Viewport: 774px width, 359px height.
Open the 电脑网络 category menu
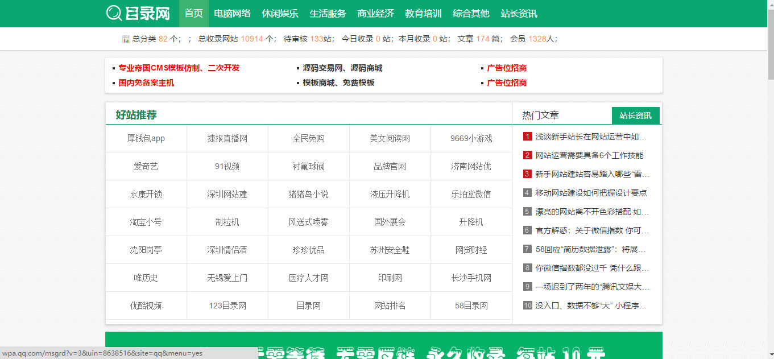tap(231, 13)
